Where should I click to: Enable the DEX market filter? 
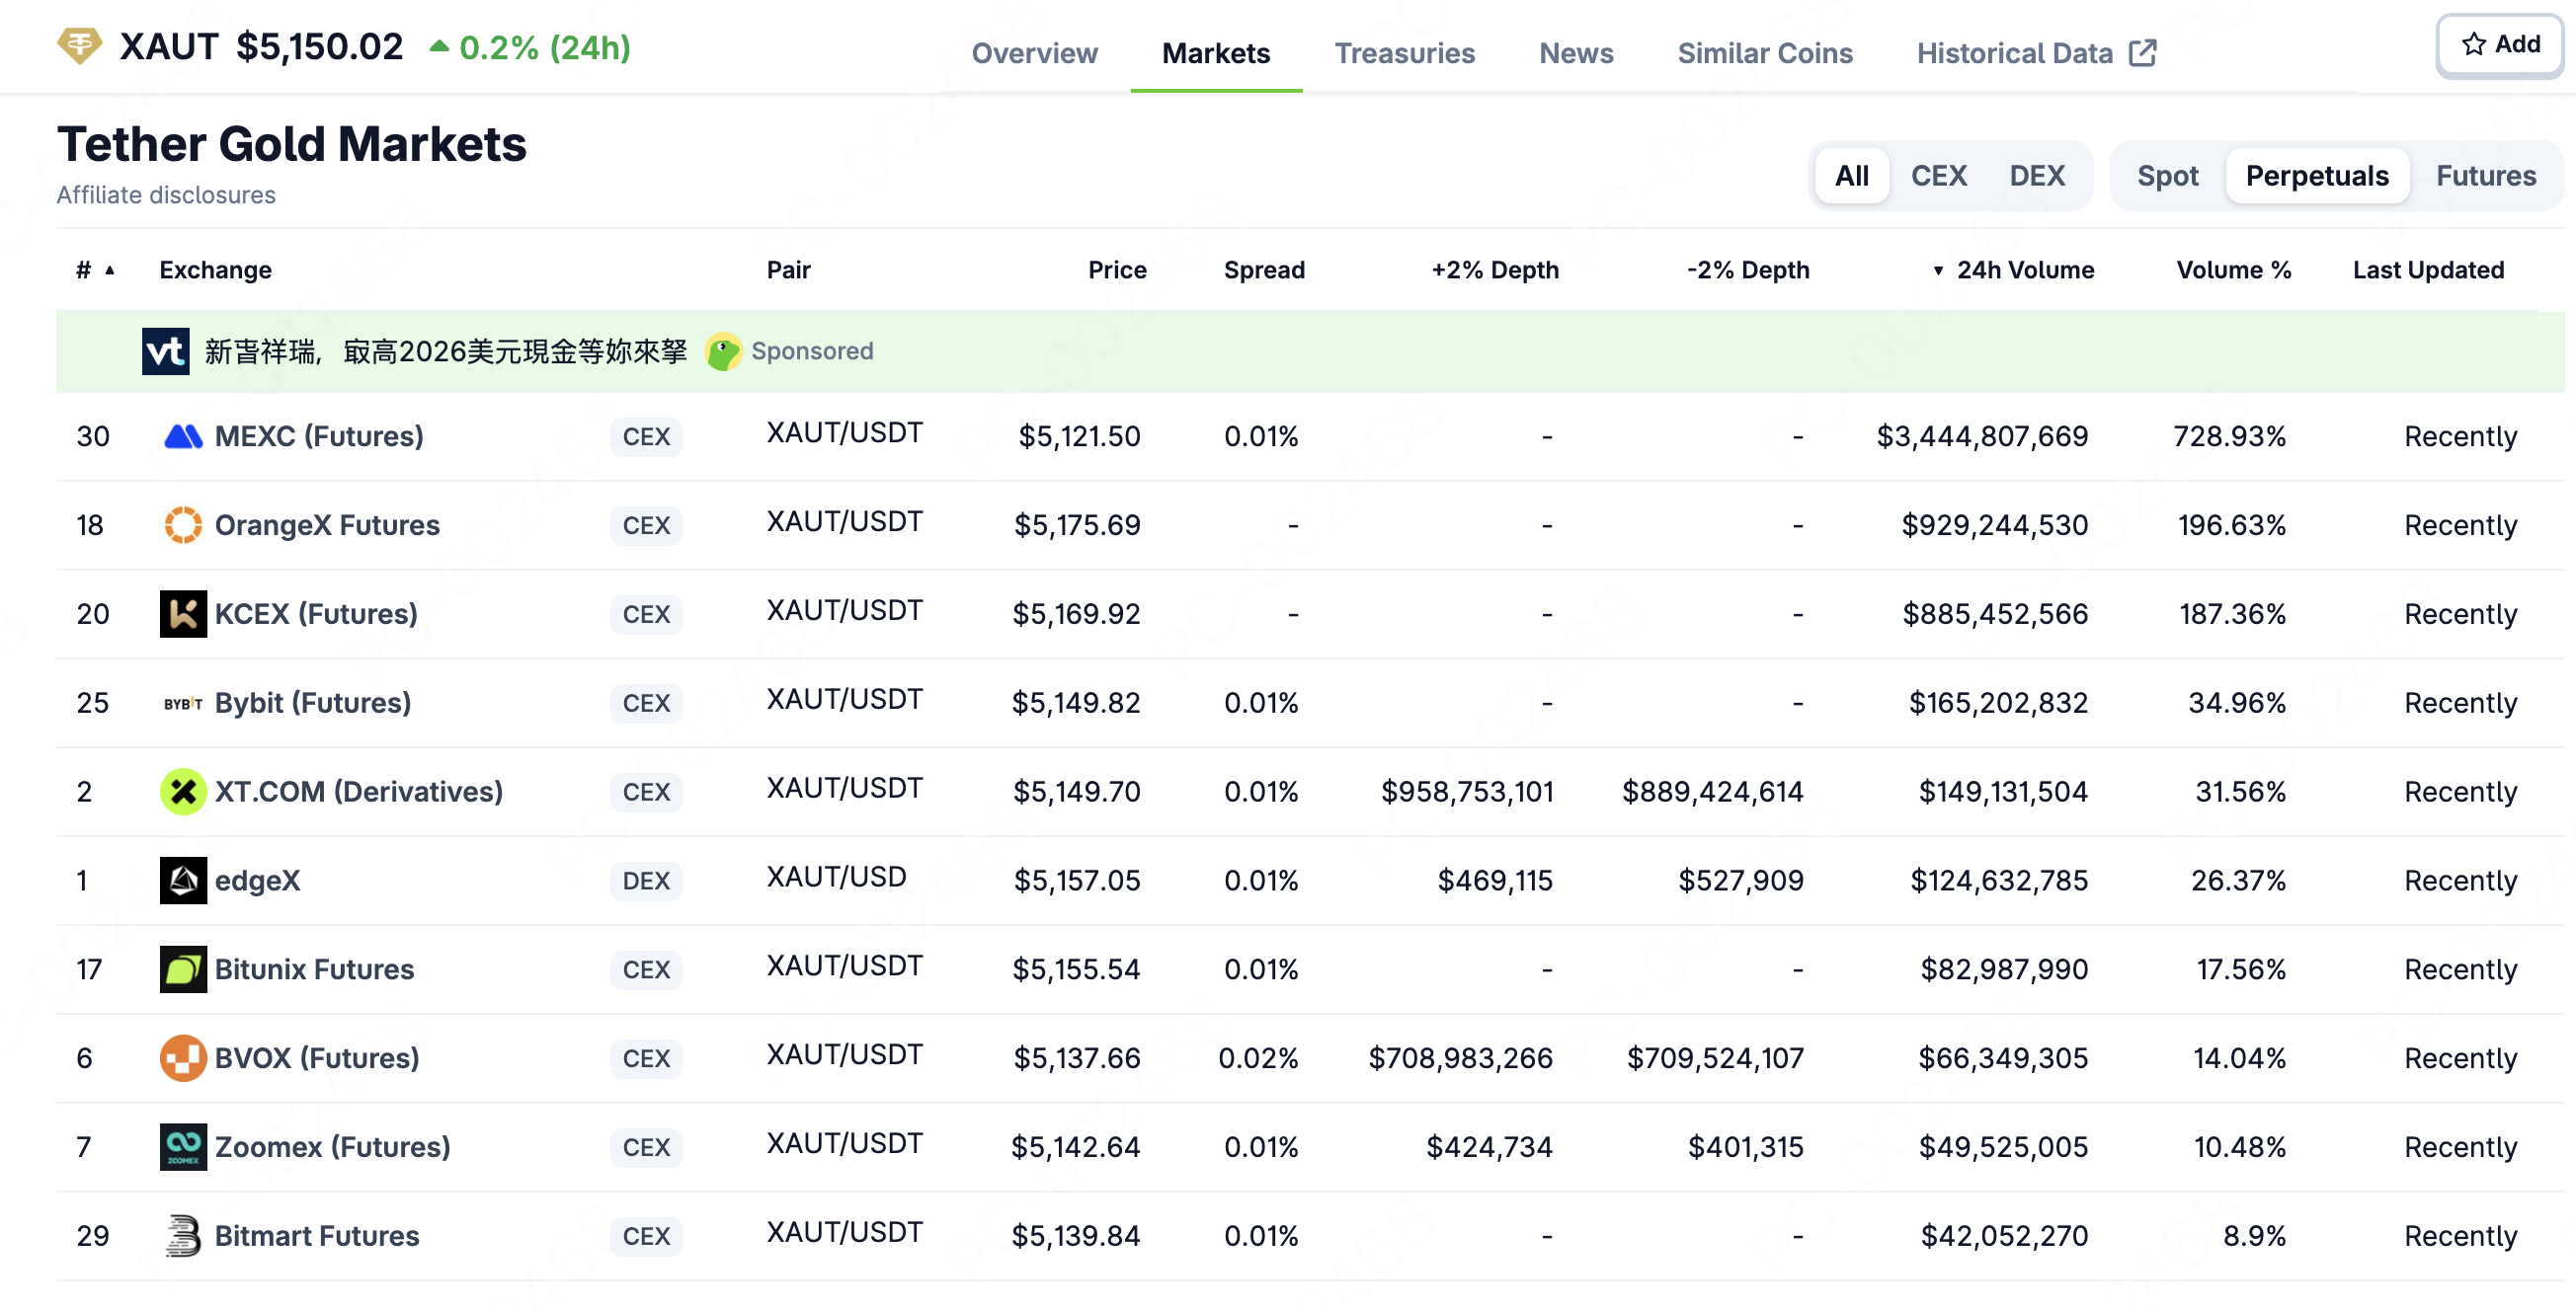(x=2038, y=175)
